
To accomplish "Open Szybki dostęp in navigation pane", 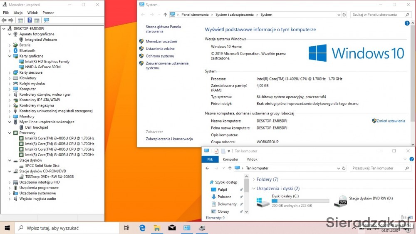I will (226, 182).
